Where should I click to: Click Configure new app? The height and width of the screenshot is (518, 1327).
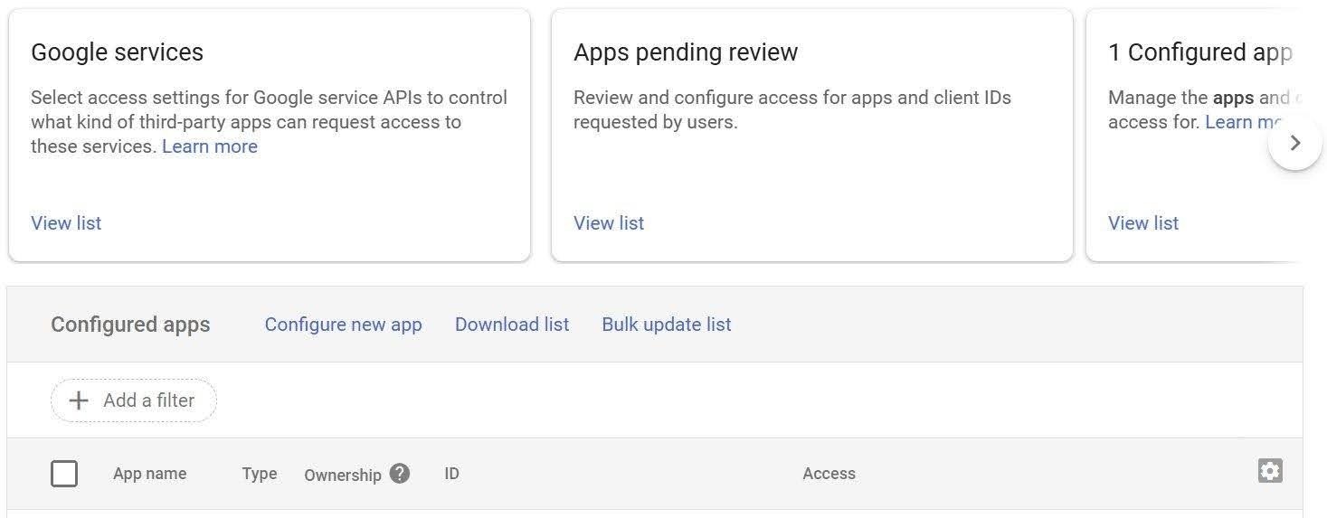point(343,325)
